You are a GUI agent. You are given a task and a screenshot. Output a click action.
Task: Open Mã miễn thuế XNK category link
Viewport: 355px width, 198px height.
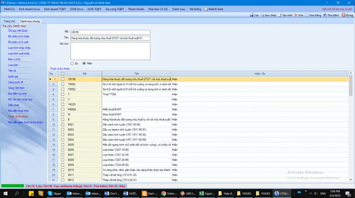pos(19,111)
